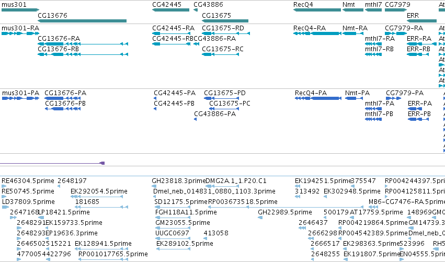445x262 pixels.
Task: Select the CG42445-PA protein label
Action: coord(175,93)
